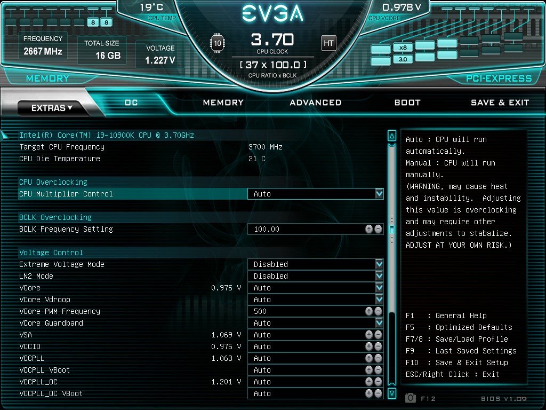This screenshot has width=546, height=410.
Task: Decrease the VSA voltage with minus
Action: [x=378, y=335]
